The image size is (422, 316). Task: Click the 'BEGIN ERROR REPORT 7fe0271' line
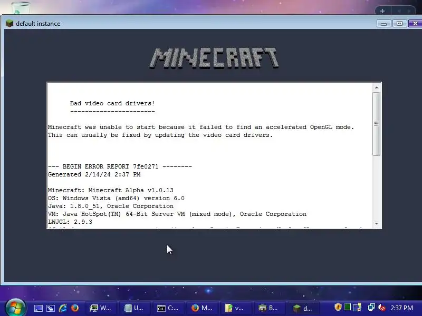[x=120, y=166]
